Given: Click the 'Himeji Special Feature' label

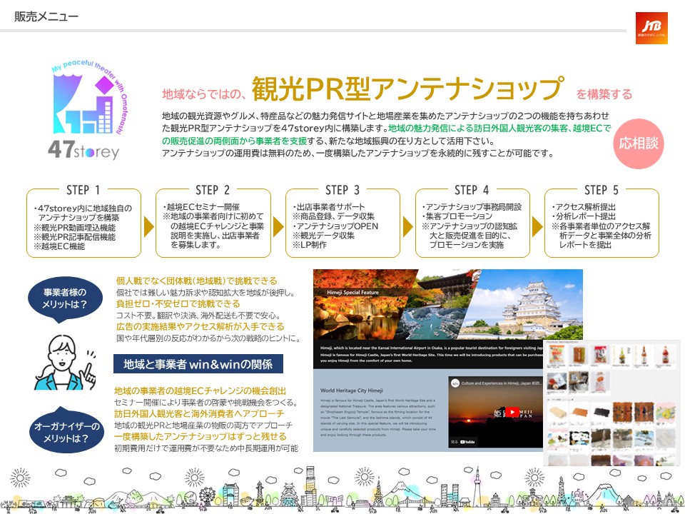Looking at the screenshot, I should pos(352,293).
